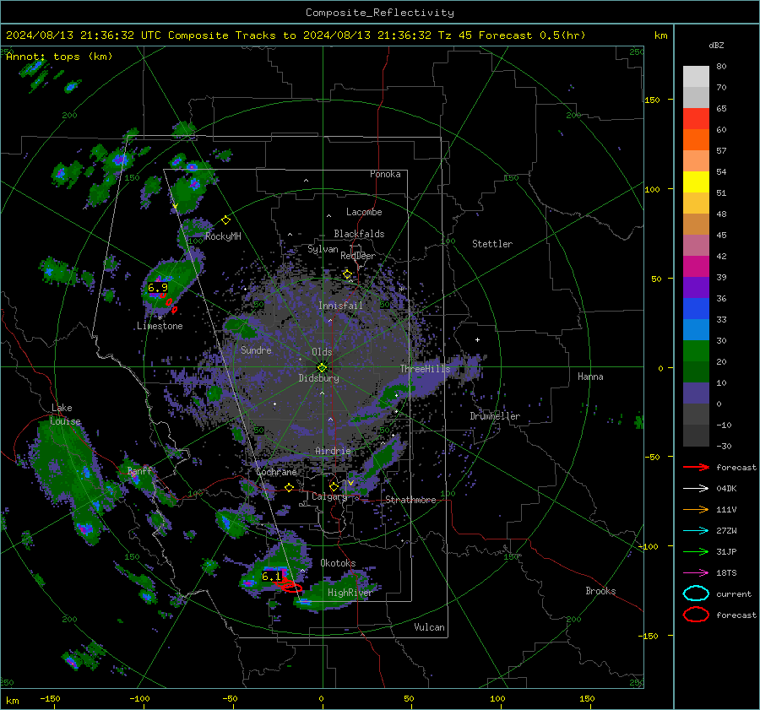Click the yellow diamond marker above RedDeer label
The height and width of the screenshot is (710, 760).
pyautogui.click(x=347, y=274)
